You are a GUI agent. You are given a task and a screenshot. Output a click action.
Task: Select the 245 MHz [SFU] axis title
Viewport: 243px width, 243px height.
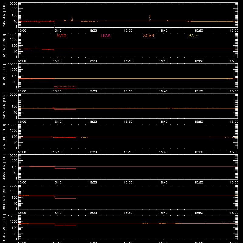pos(4,15)
